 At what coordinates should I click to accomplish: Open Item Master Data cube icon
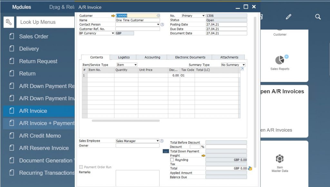click(x=279, y=158)
